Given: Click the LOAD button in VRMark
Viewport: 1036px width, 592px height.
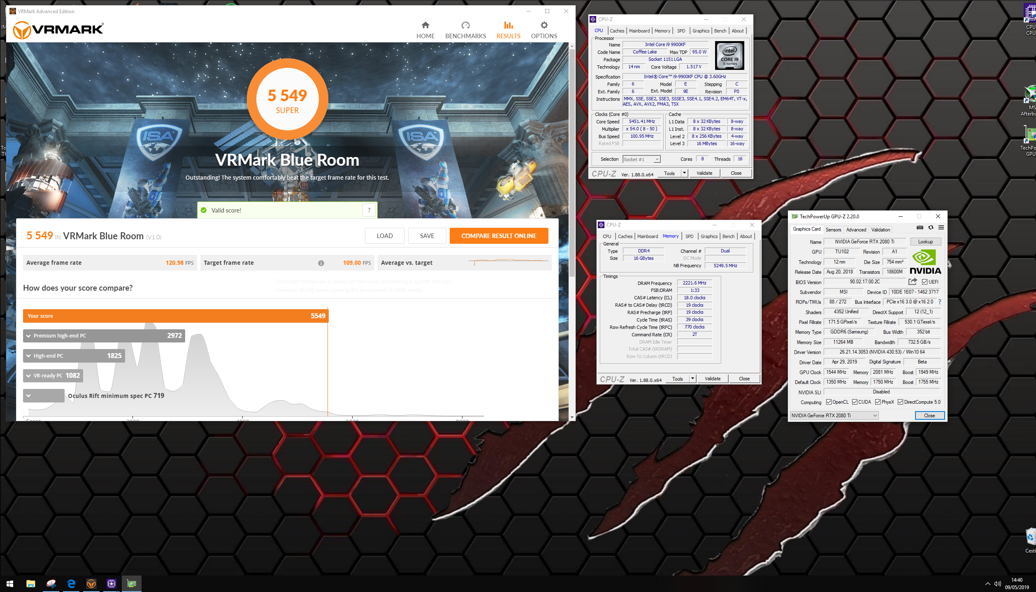Looking at the screenshot, I should tap(385, 236).
